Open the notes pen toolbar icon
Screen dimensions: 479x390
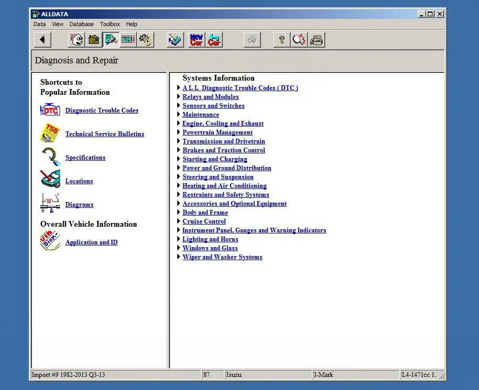pos(175,39)
